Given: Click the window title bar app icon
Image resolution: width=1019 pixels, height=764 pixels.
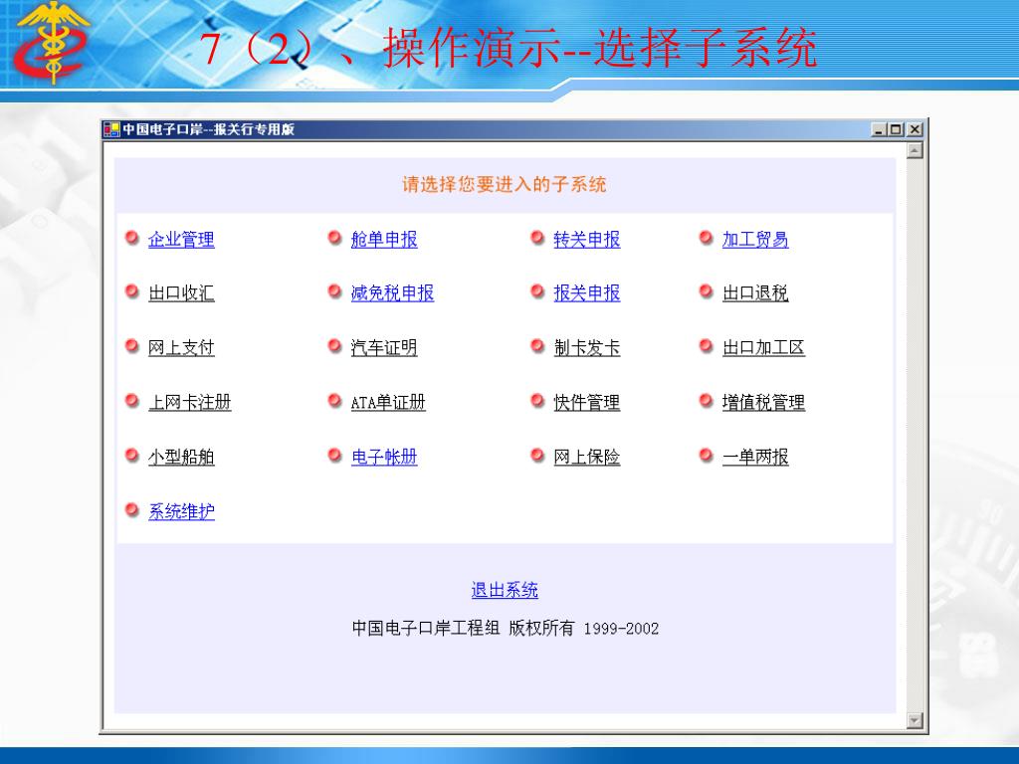Looking at the screenshot, I should click(x=111, y=129).
